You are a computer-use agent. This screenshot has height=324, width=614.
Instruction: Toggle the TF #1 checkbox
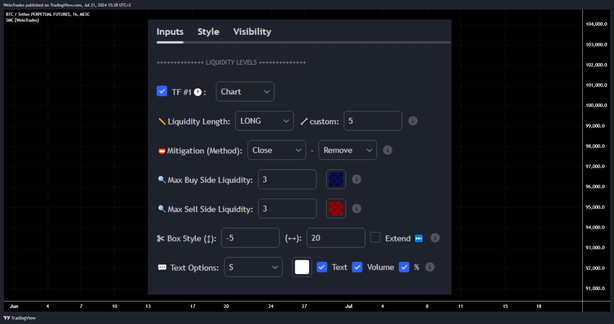click(x=162, y=91)
